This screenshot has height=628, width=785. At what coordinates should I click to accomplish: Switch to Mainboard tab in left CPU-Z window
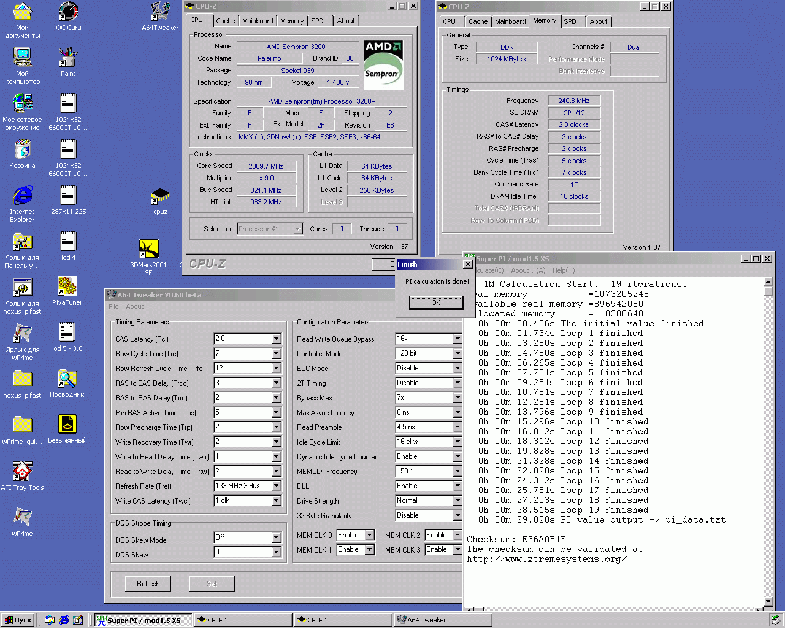(x=258, y=21)
